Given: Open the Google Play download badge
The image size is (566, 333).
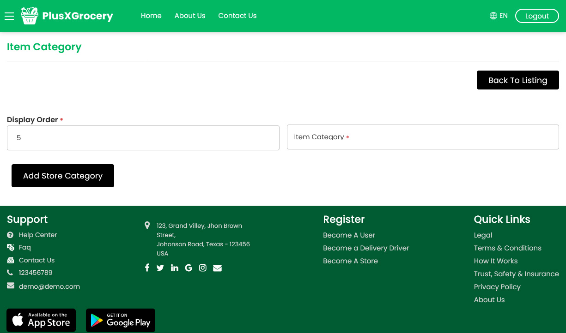Looking at the screenshot, I should 121,320.
